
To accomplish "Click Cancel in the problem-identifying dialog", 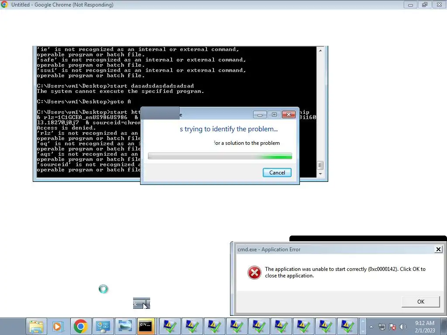I will [277, 173].
